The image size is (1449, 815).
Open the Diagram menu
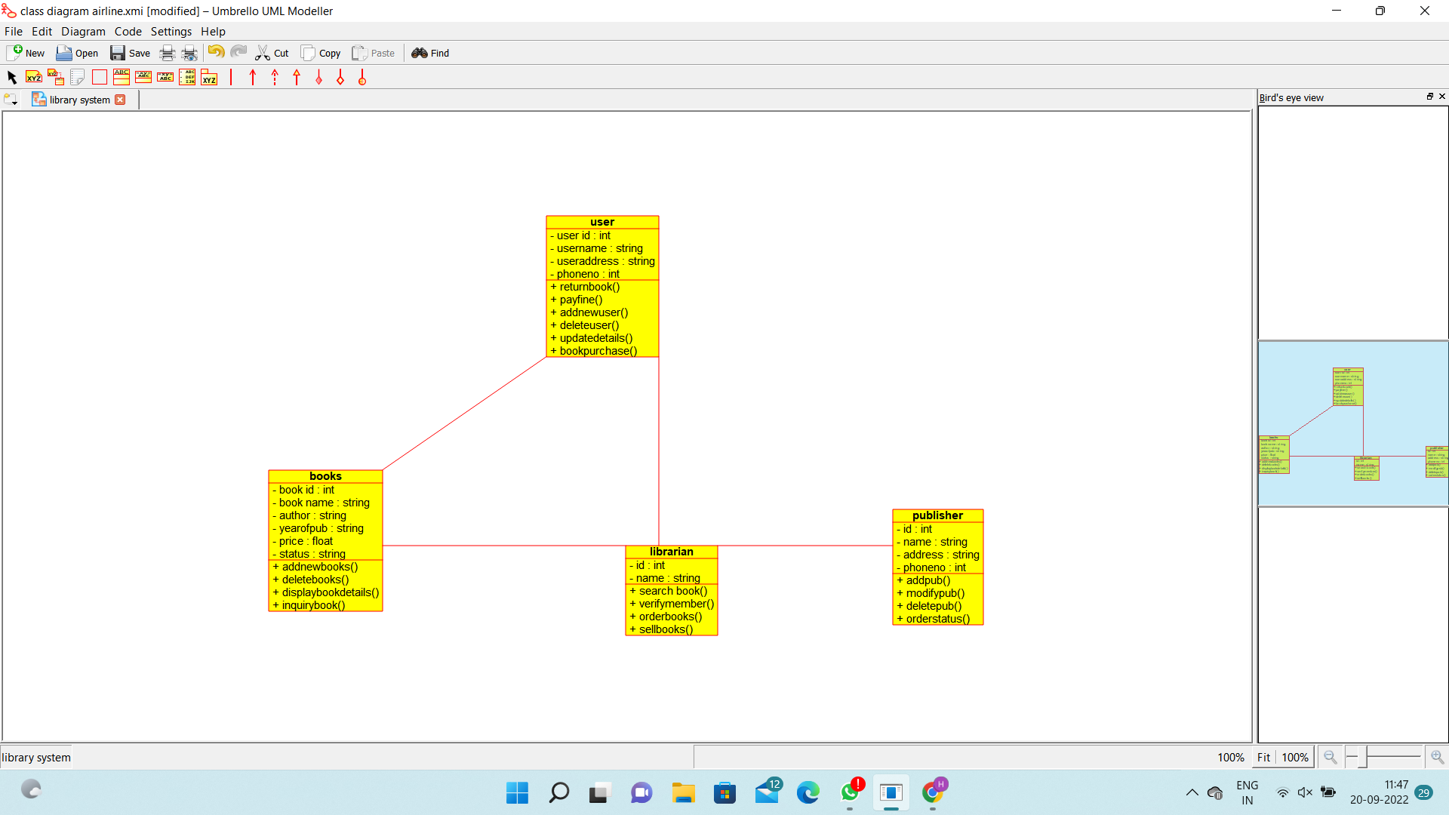point(83,32)
